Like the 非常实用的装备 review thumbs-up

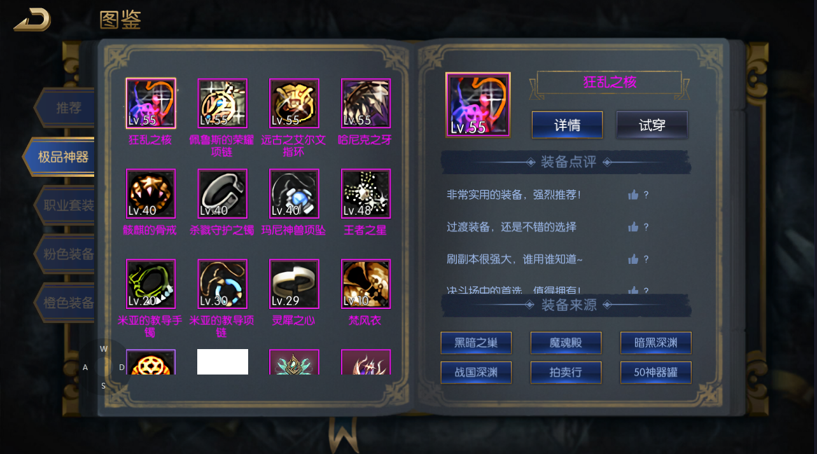(633, 195)
